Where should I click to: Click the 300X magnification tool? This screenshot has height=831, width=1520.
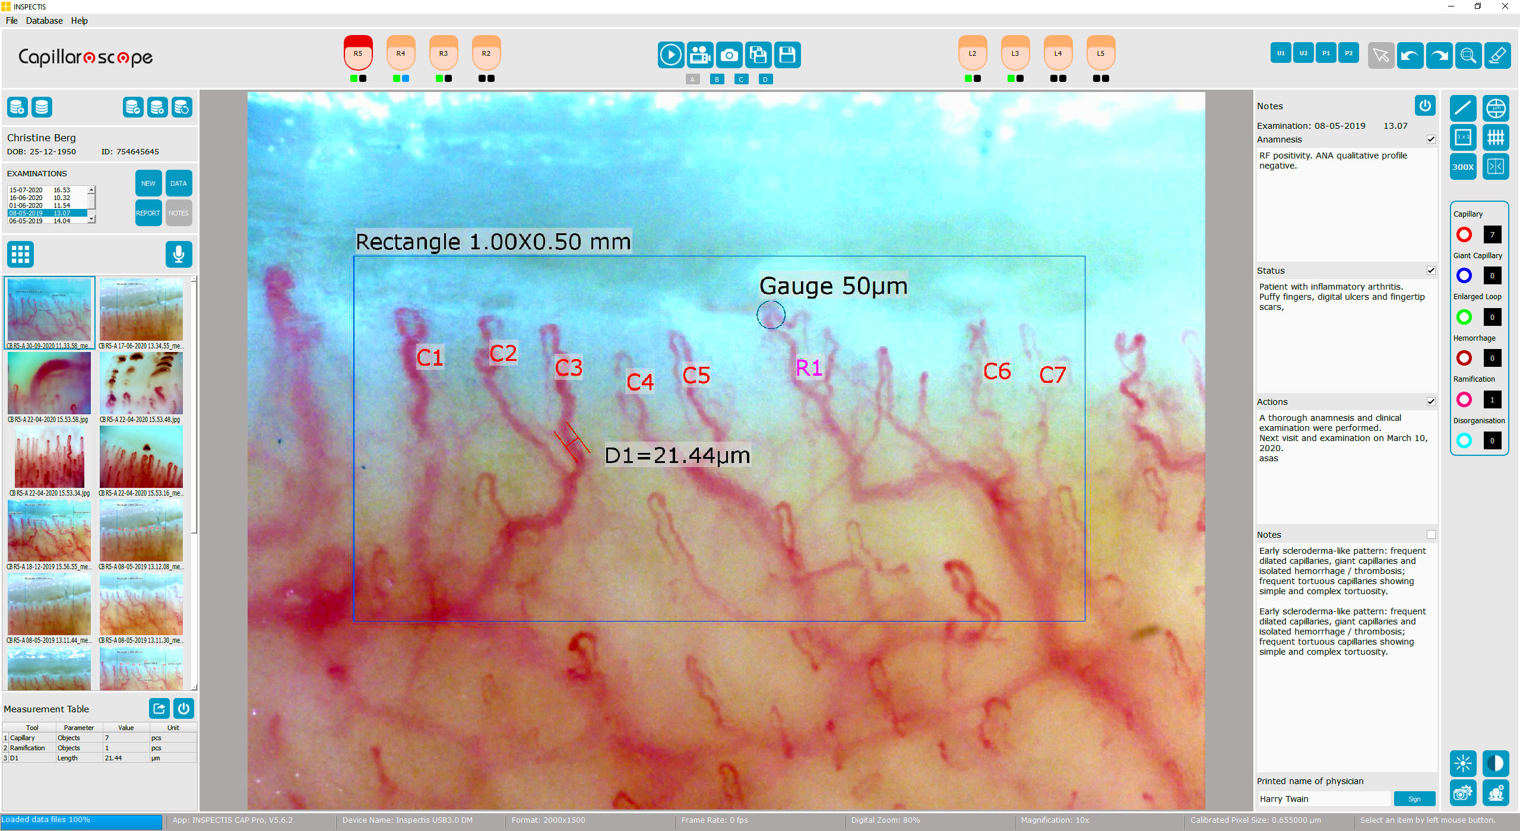1463,167
